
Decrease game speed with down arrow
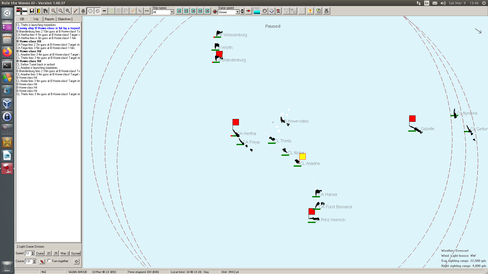[242, 13]
